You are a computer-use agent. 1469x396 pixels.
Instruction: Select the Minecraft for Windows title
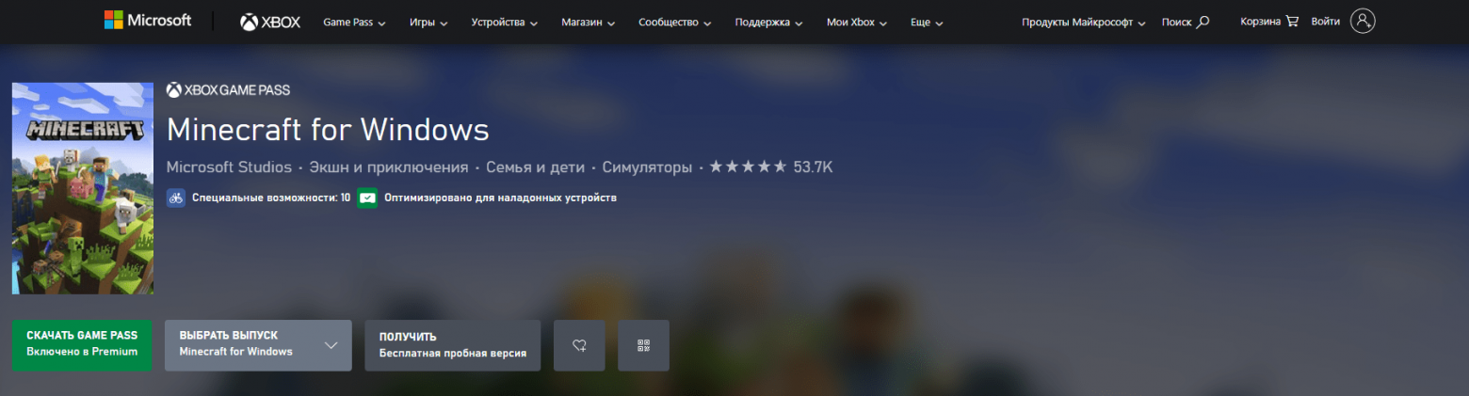[328, 130]
